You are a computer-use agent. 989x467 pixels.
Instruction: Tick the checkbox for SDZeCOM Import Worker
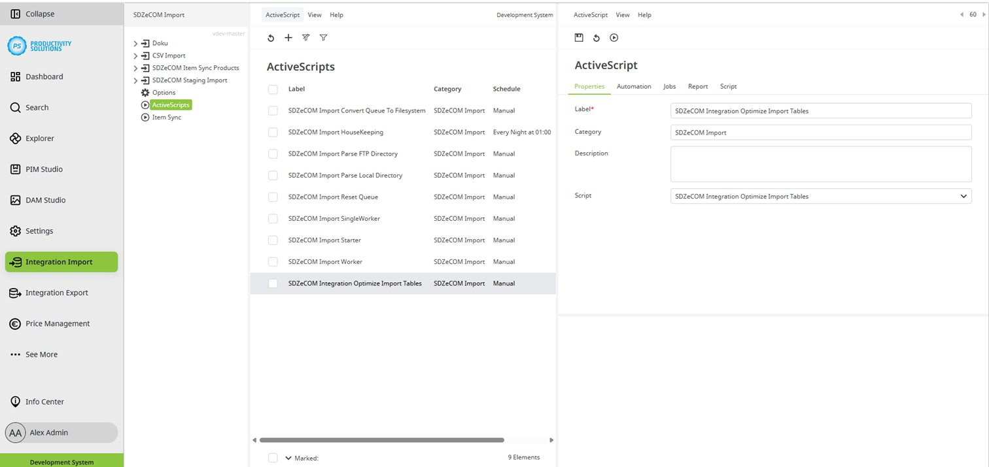point(273,261)
